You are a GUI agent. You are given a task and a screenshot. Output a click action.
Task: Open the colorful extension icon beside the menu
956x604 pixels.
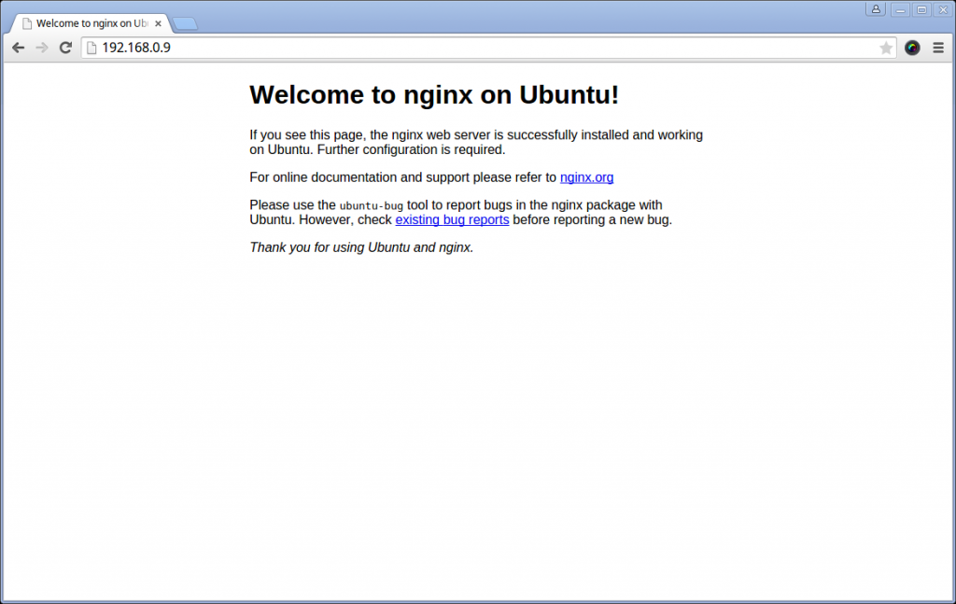point(912,48)
